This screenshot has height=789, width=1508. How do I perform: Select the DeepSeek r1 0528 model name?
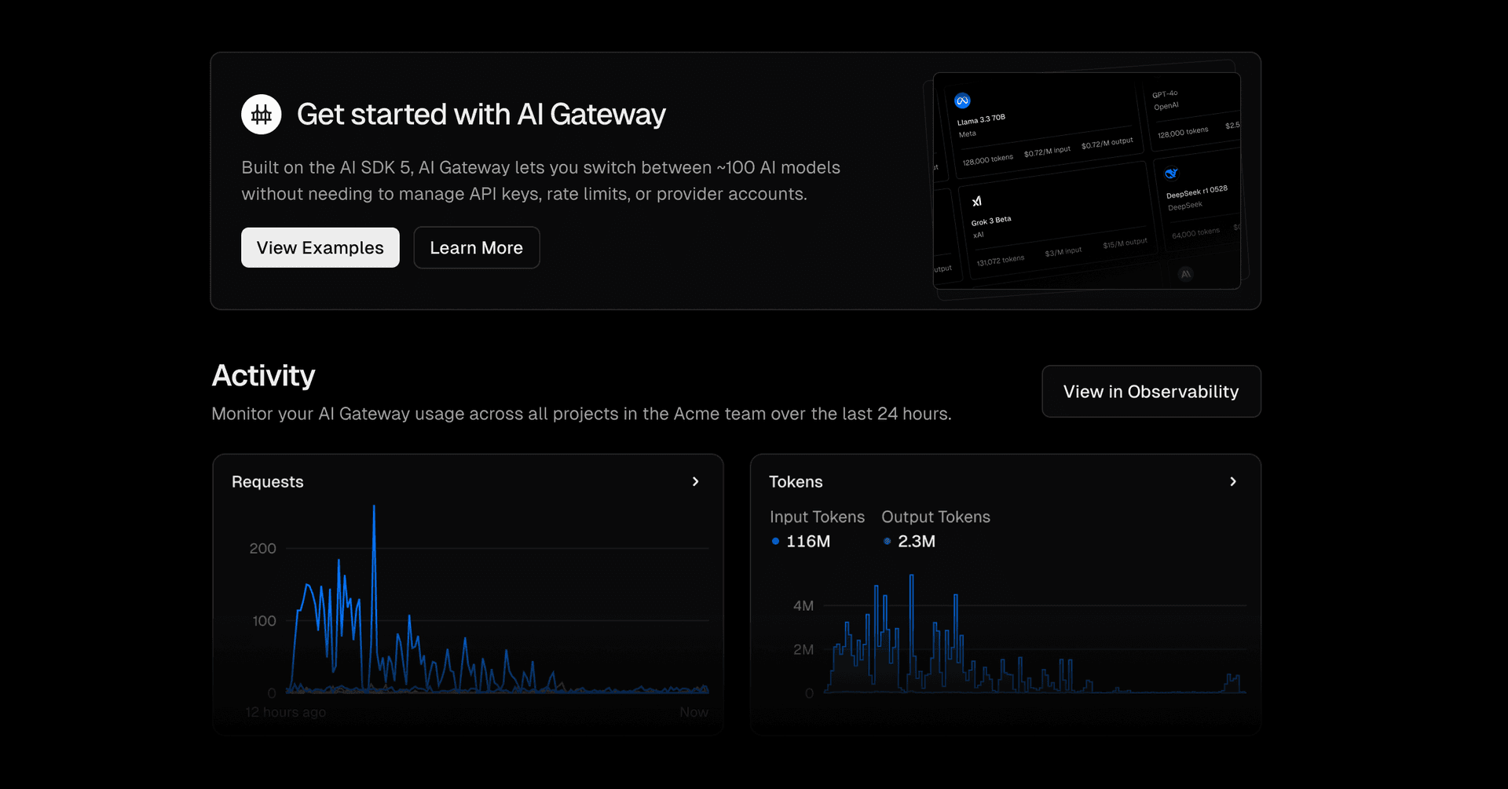coord(1196,192)
